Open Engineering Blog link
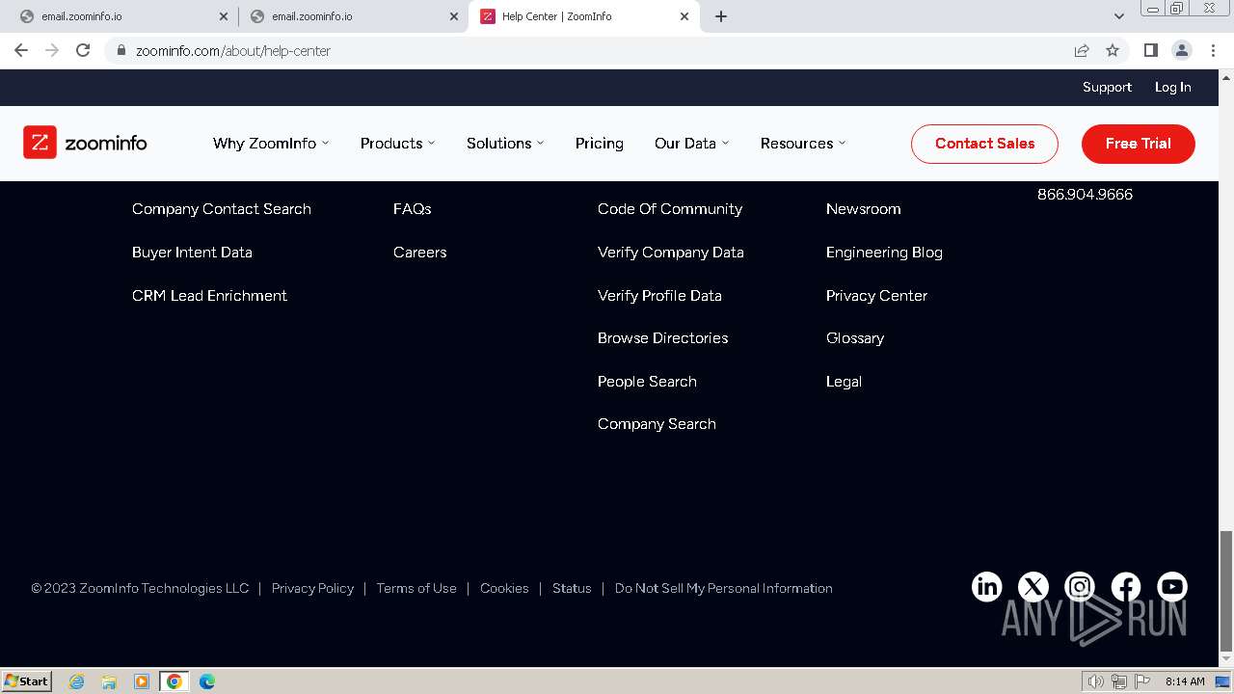The width and height of the screenshot is (1234, 694). (x=884, y=253)
